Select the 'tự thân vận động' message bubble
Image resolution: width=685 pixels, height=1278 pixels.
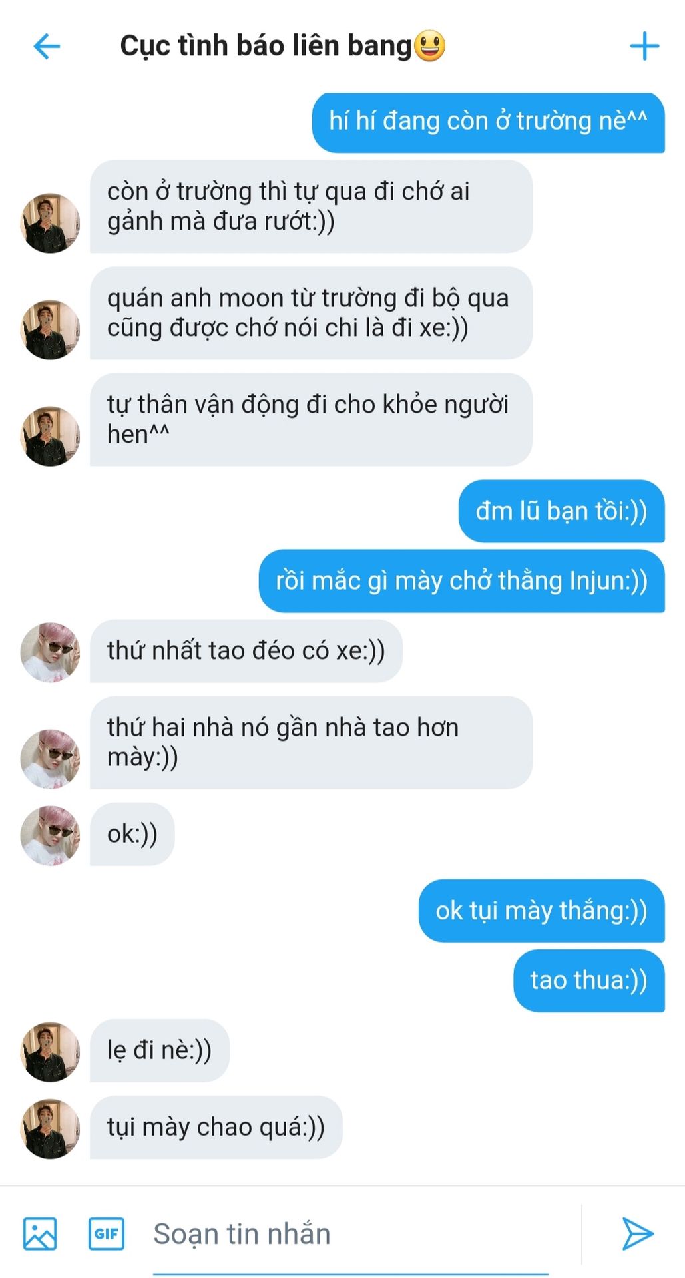(311, 419)
